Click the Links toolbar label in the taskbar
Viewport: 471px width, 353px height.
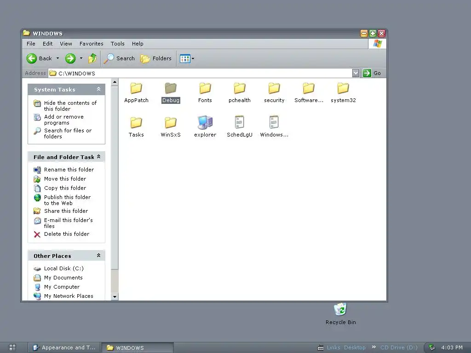point(333,347)
